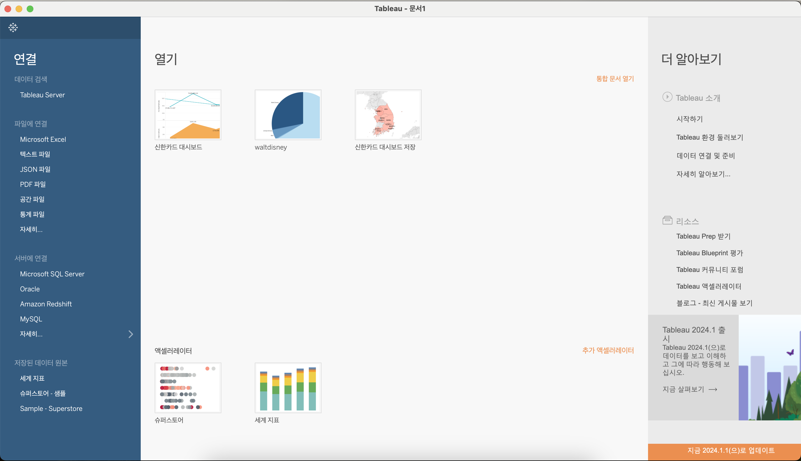801x461 pixels.
Task: Expand file connection 자세히 option
Action: 31,229
